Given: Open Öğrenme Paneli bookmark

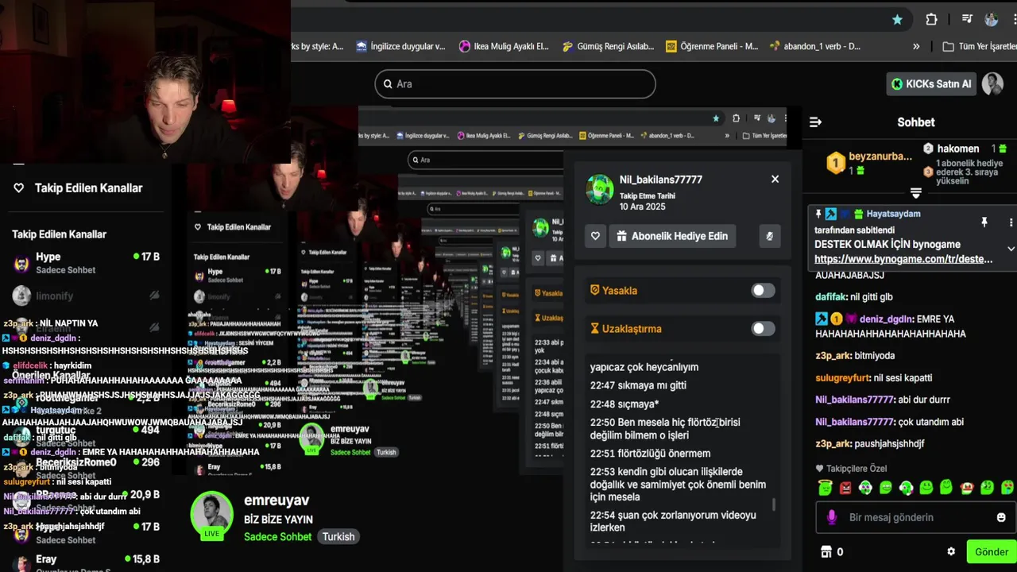Looking at the screenshot, I should (712, 46).
